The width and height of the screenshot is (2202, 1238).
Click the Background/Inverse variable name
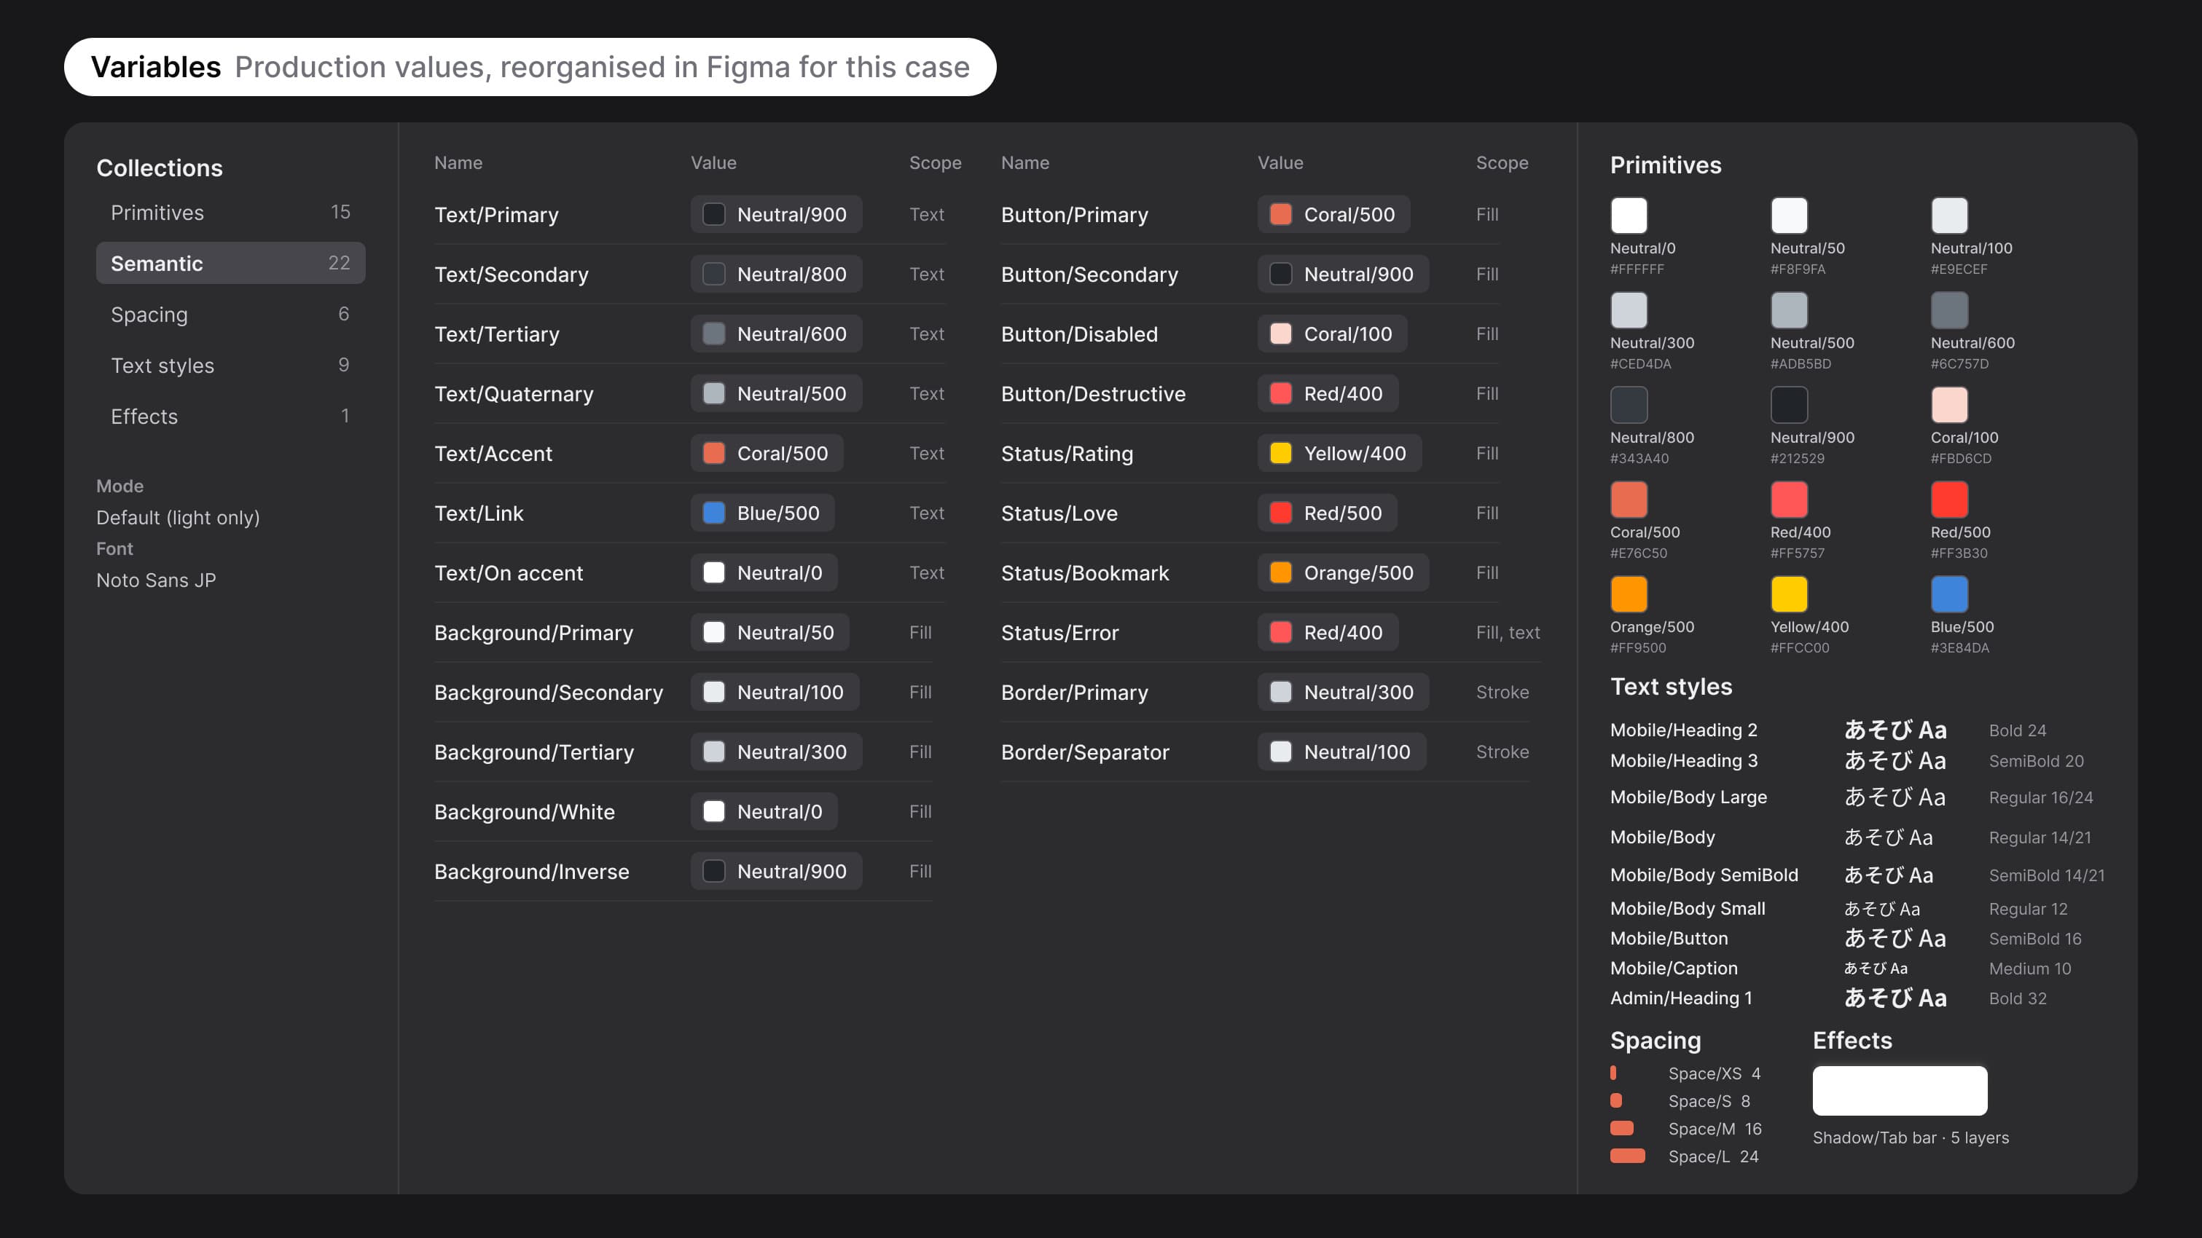click(532, 872)
